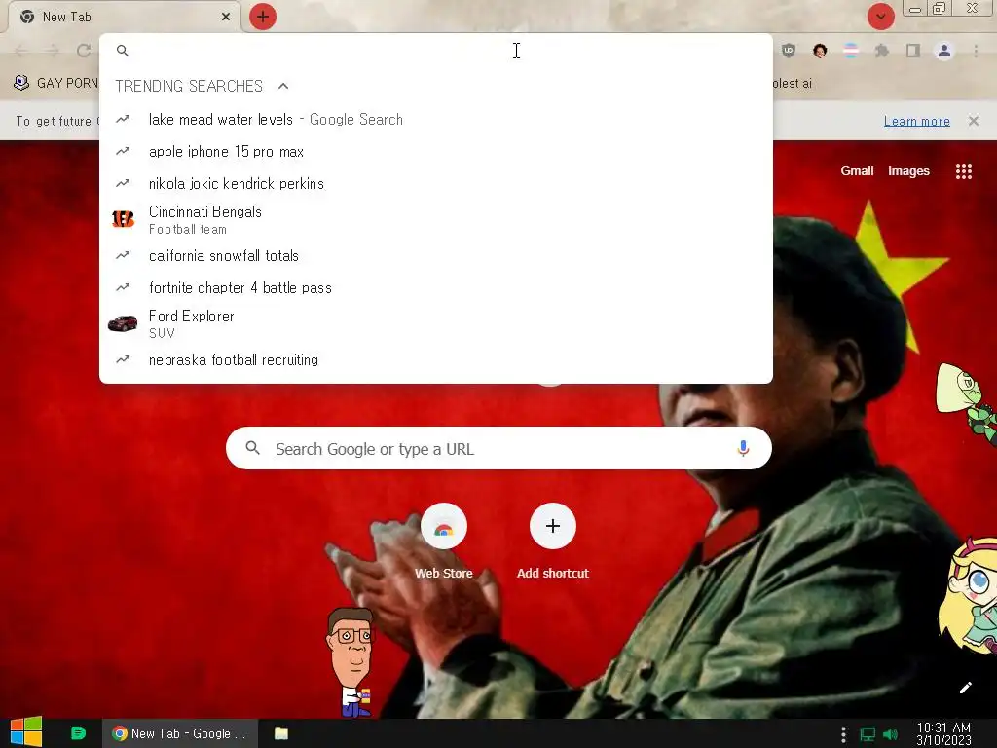Reload the current page
Image resolution: width=997 pixels, height=748 pixels.
(84, 51)
